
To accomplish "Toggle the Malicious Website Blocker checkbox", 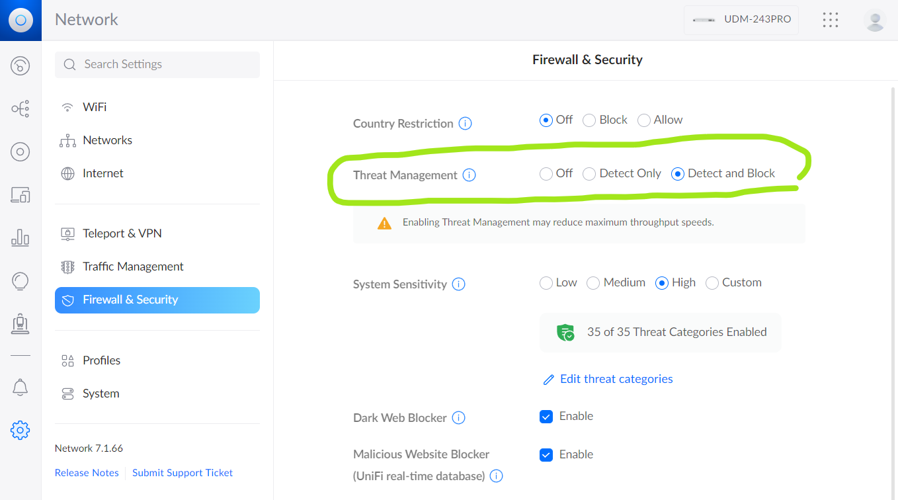I will pos(546,455).
